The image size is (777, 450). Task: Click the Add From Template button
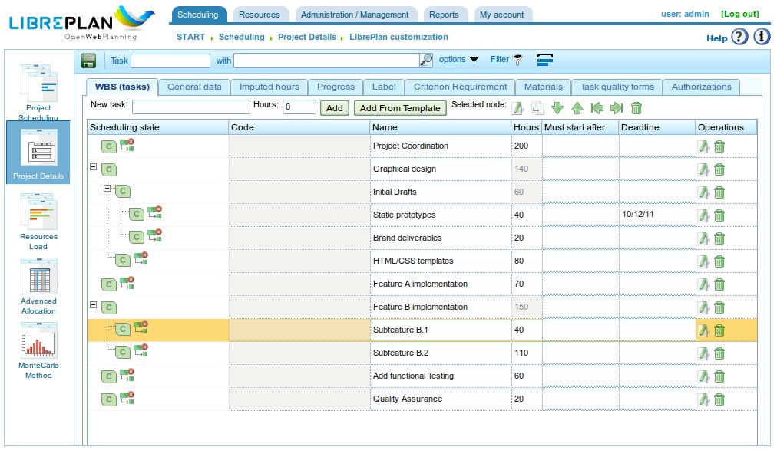tap(400, 108)
